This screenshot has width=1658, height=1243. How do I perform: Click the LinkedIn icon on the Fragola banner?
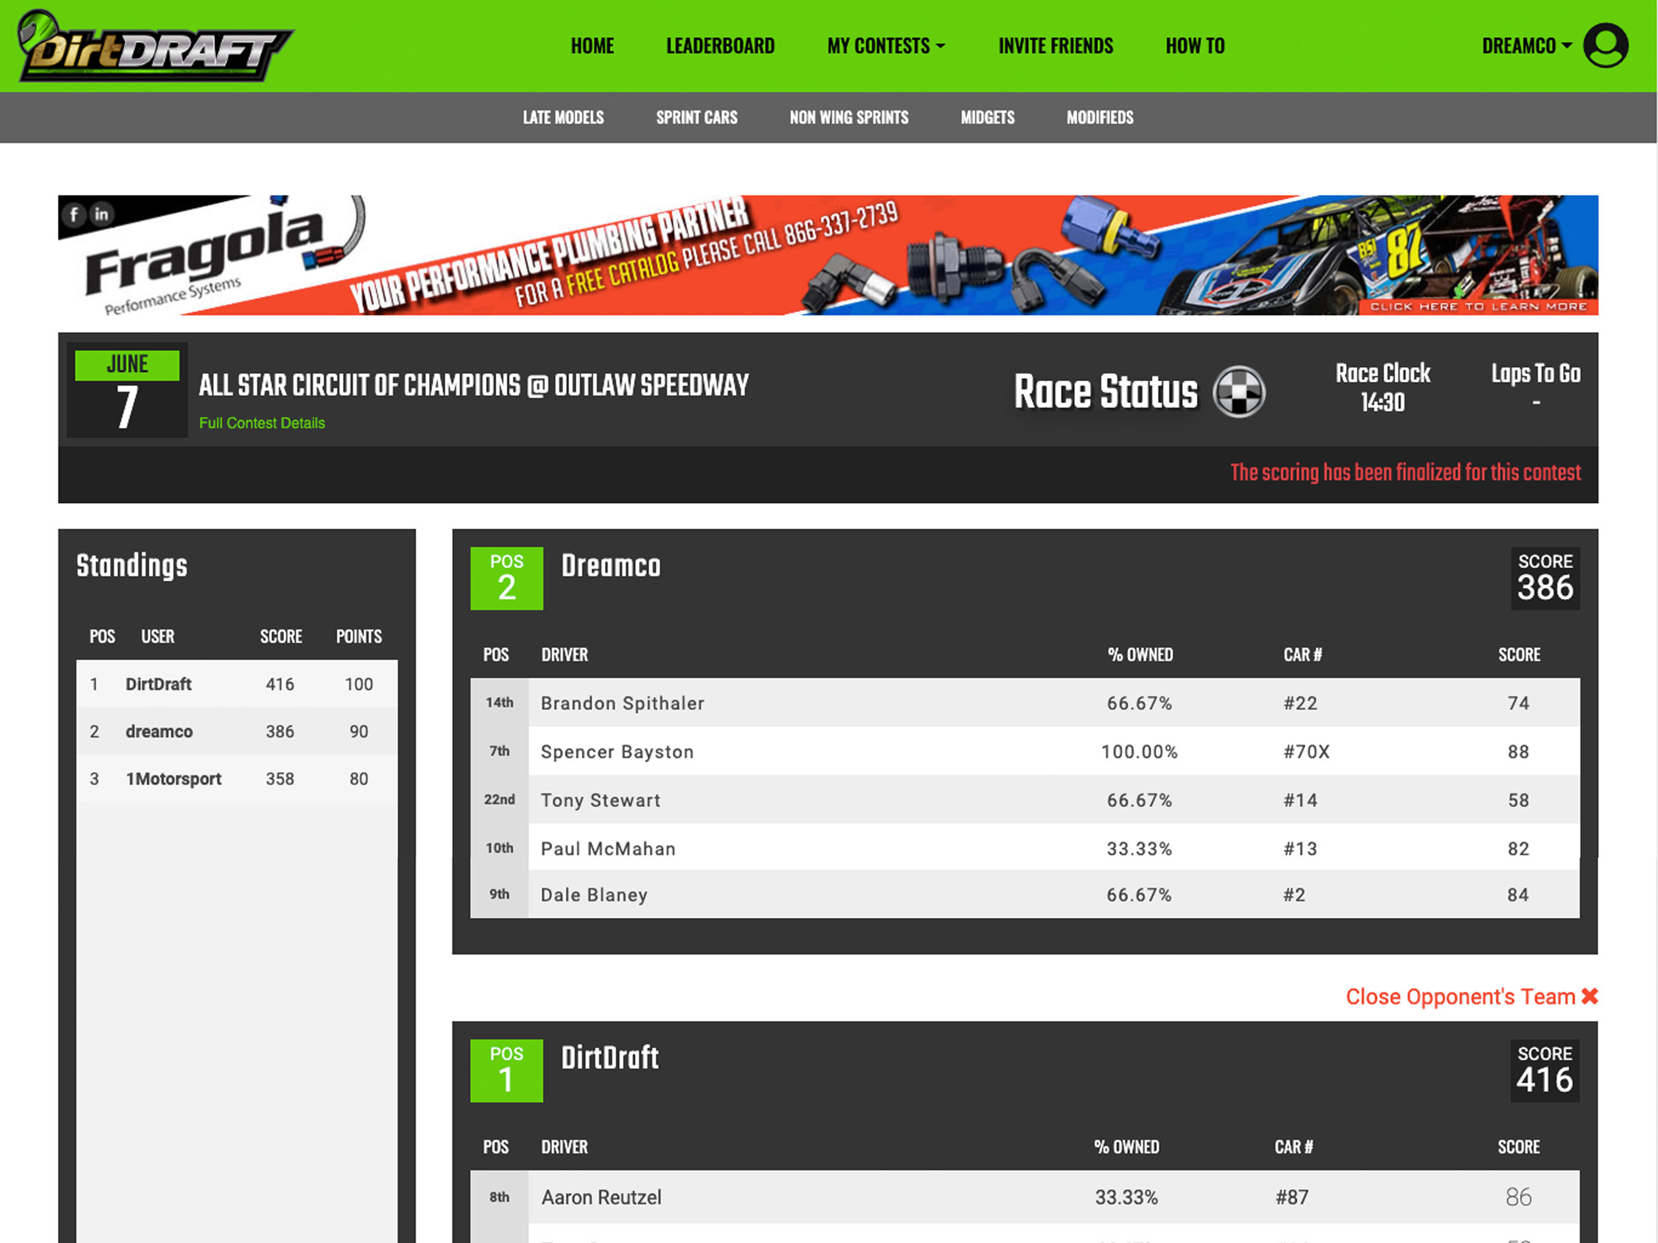coord(101,214)
